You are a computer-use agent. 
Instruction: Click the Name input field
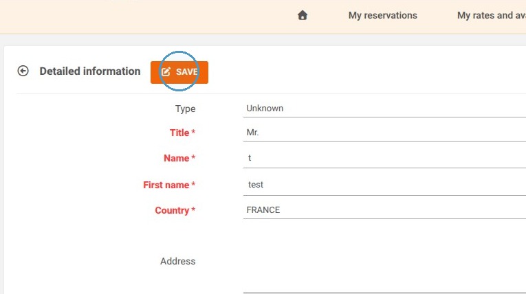click(x=384, y=158)
